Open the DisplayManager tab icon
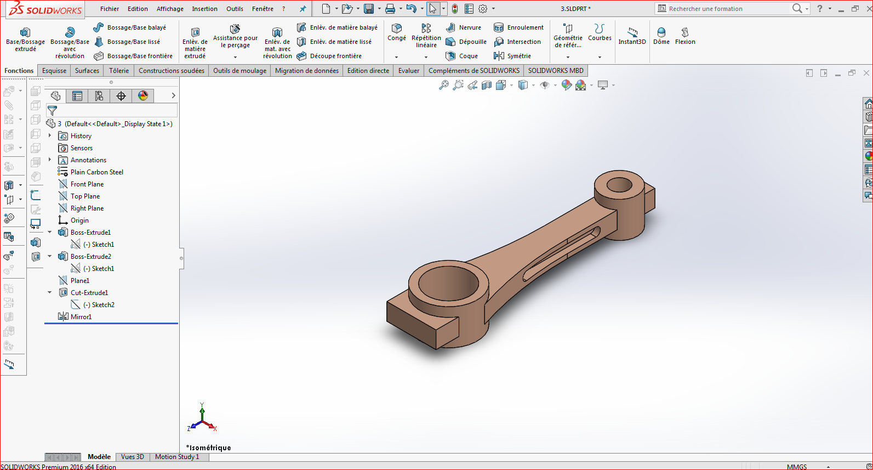Screen dimensions: 873x470 pos(143,96)
